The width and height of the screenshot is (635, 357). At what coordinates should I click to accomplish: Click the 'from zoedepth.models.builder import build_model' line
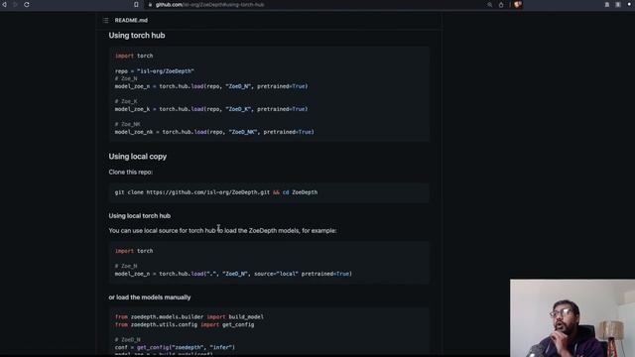pyautogui.click(x=190, y=317)
